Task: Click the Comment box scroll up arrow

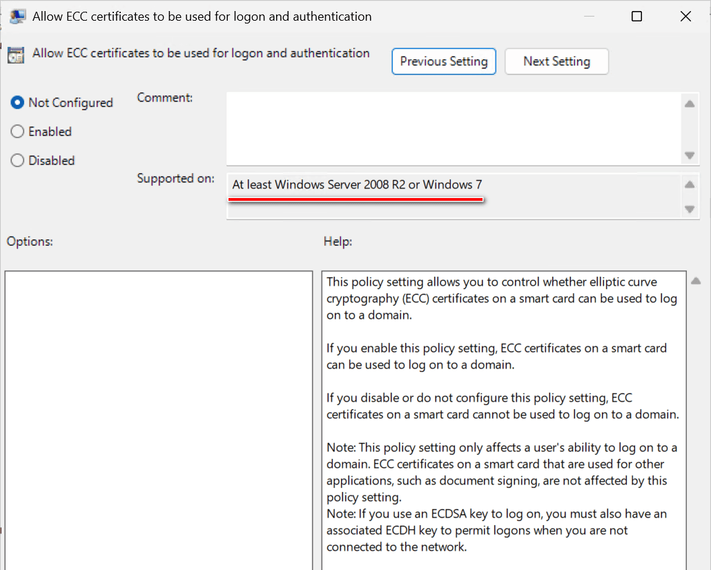Action: (689, 104)
